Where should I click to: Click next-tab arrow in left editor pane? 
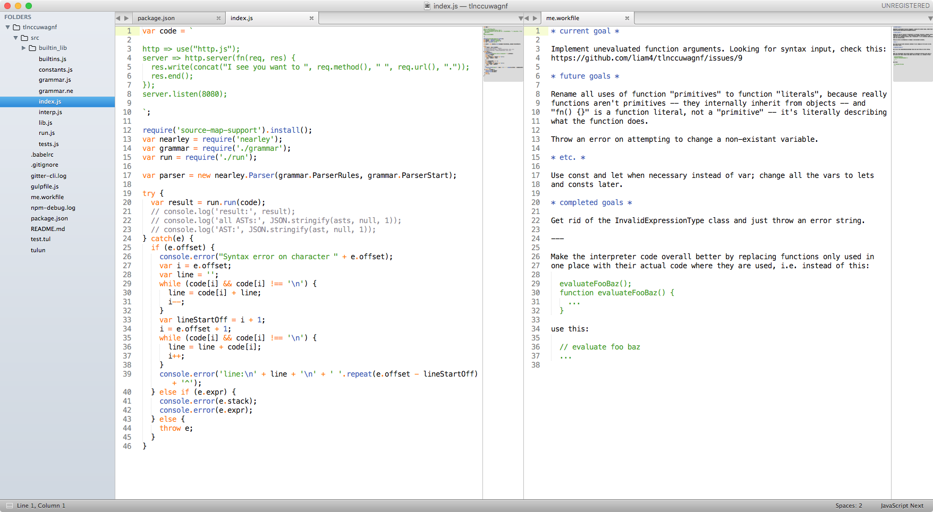click(x=126, y=18)
